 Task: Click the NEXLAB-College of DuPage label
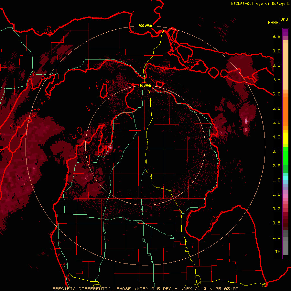point(258,4)
